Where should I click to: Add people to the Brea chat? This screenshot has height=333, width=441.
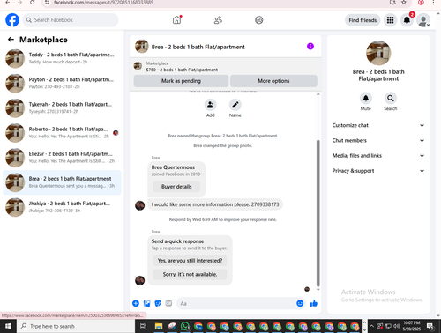[210, 105]
